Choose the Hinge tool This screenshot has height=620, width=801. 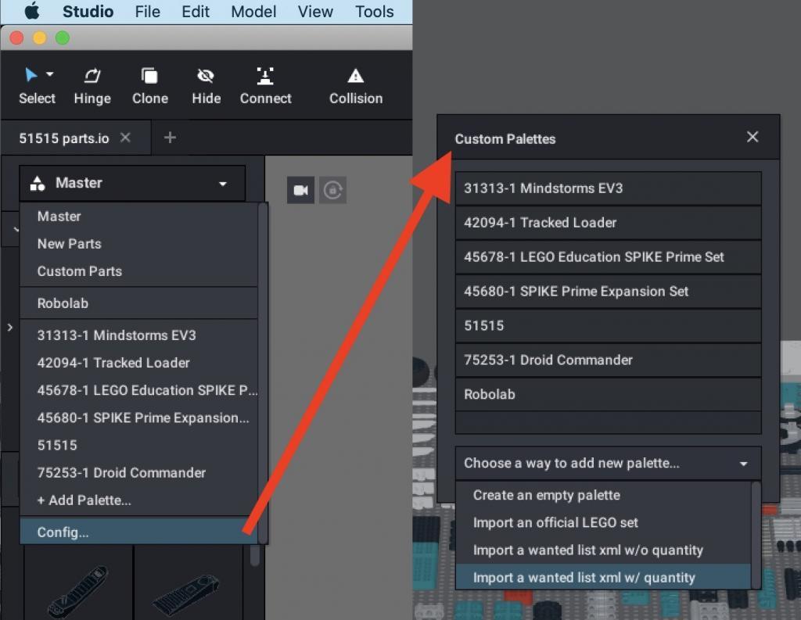(x=92, y=86)
